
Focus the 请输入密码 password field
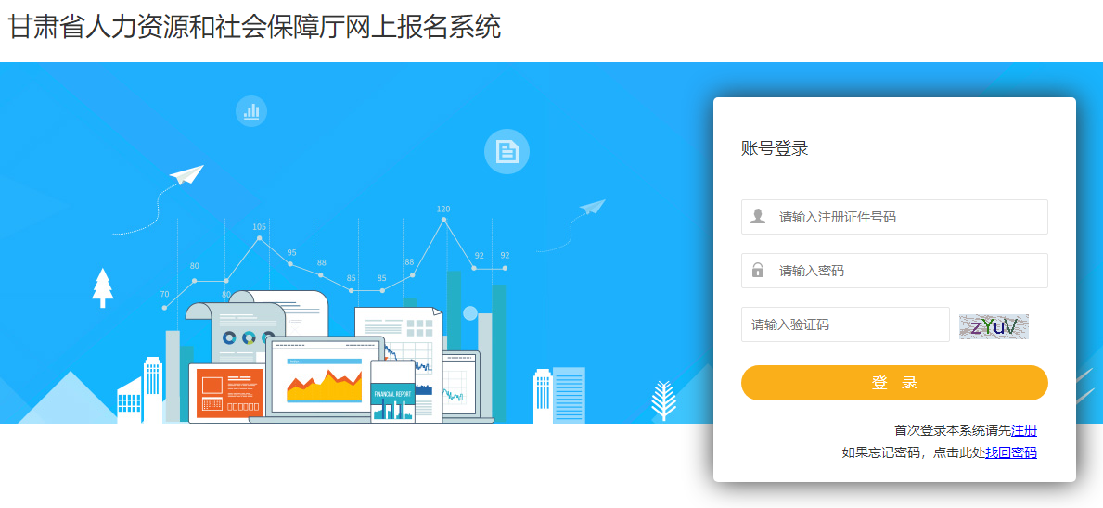pyautogui.click(x=894, y=271)
